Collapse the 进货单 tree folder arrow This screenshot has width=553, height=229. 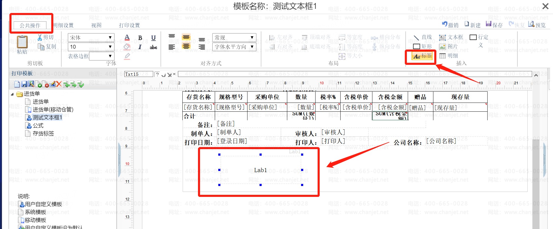tap(12, 94)
